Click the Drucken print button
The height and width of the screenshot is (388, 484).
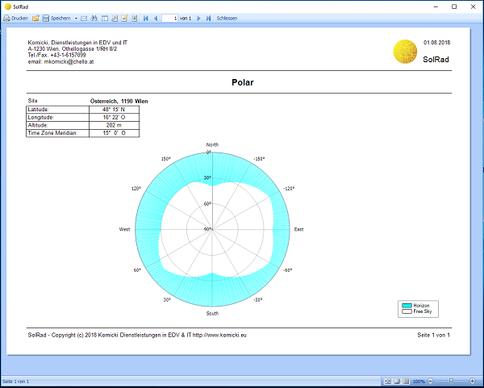[16, 18]
